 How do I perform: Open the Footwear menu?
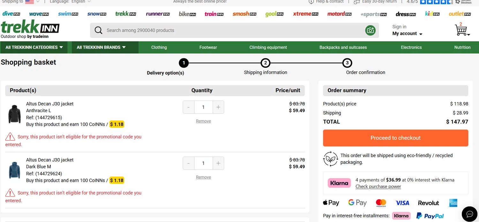tap(208, 47)
